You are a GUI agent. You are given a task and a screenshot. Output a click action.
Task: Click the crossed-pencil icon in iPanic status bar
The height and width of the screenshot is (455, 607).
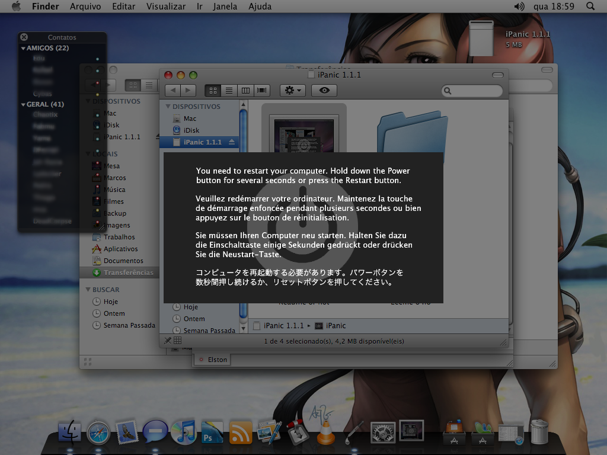(168, 341)
